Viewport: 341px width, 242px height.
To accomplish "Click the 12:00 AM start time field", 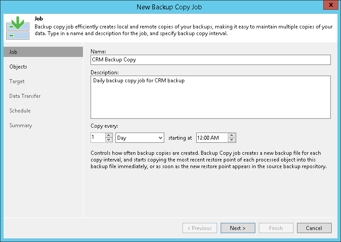I will pyautogui.click(x=212, y=137).
